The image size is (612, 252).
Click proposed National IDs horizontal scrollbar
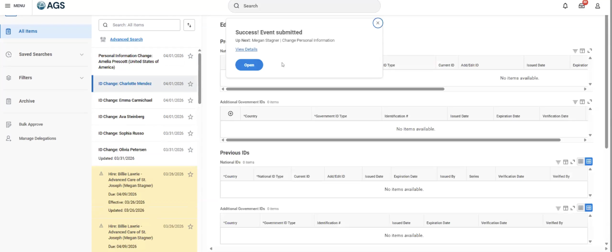335,89
